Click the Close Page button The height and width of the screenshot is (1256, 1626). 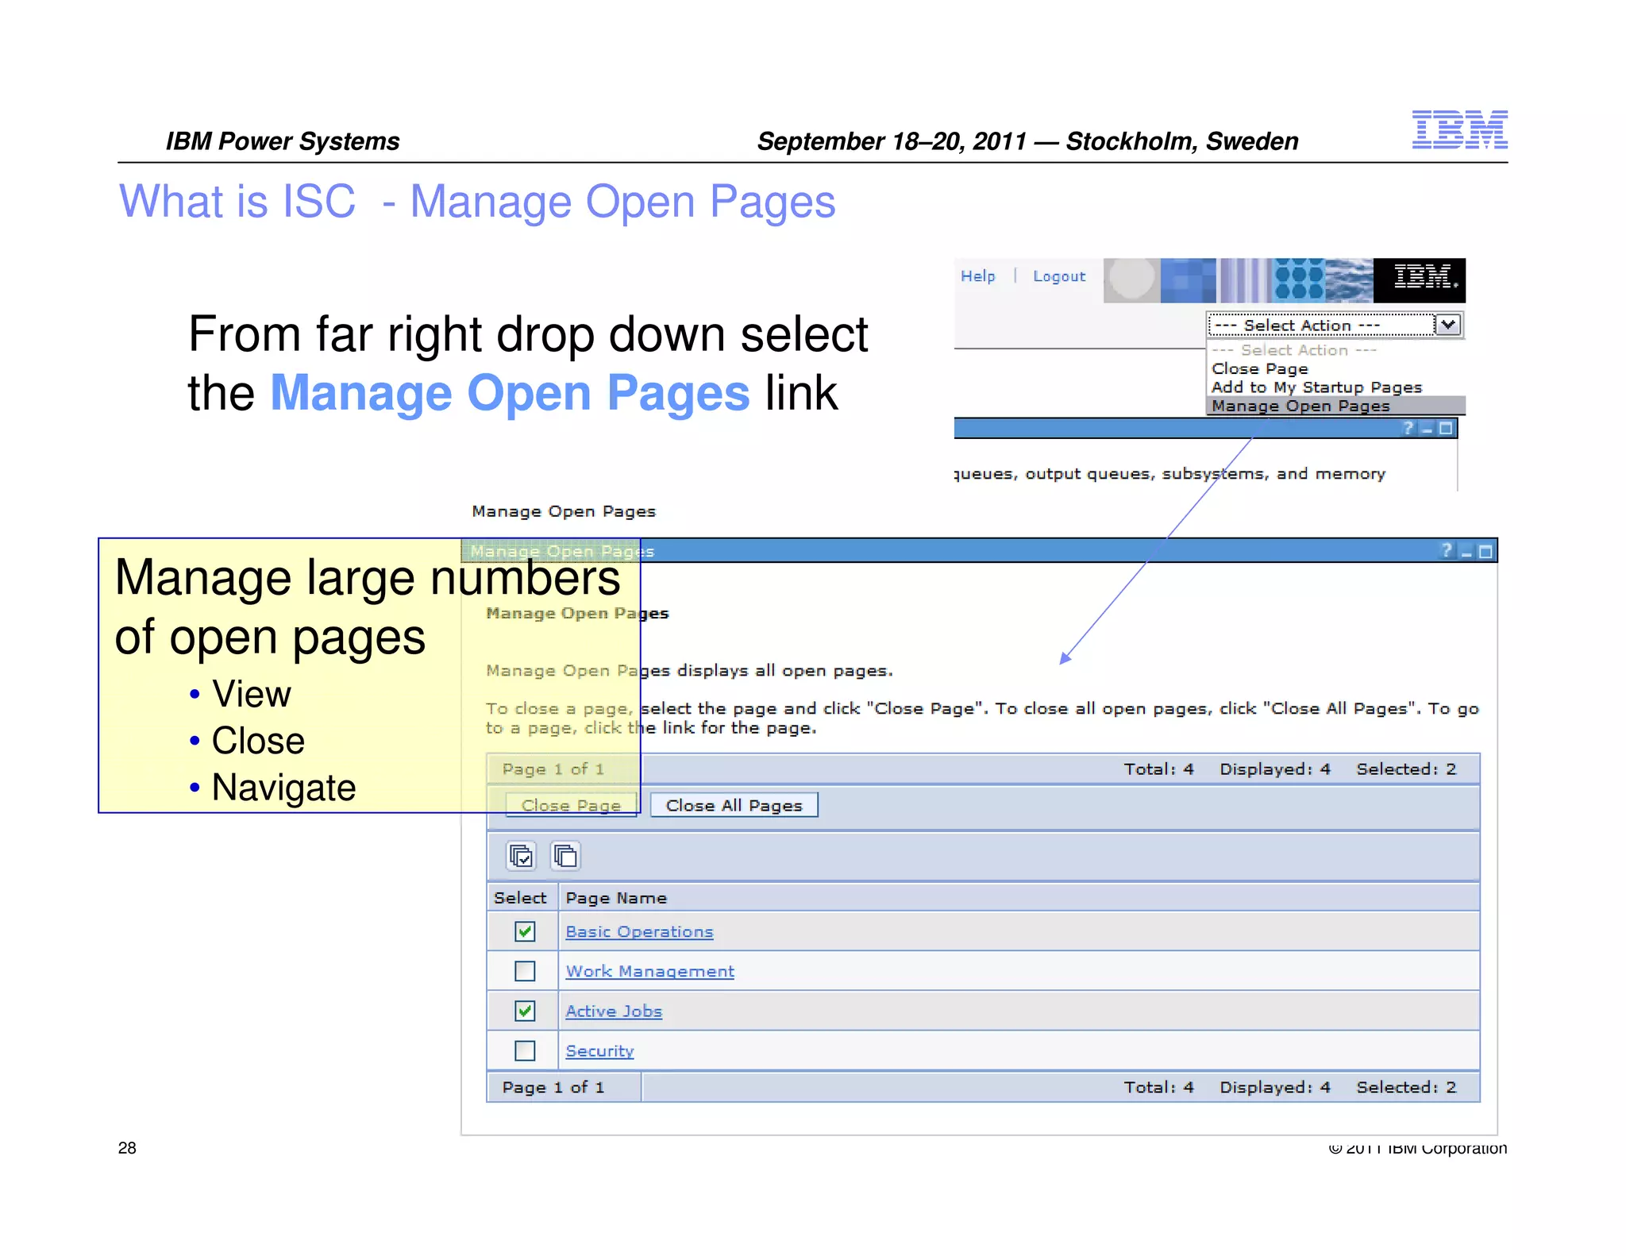click(571, 805)
